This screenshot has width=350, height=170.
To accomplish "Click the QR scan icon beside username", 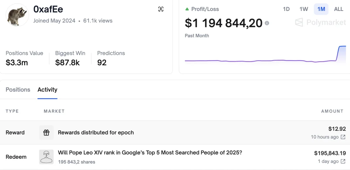I will coord(161,9).
